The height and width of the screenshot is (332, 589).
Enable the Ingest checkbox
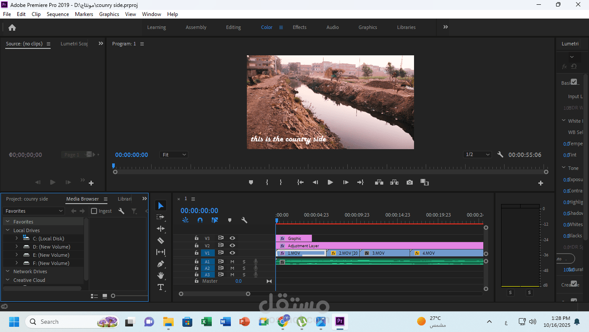[x=94, y=211]
